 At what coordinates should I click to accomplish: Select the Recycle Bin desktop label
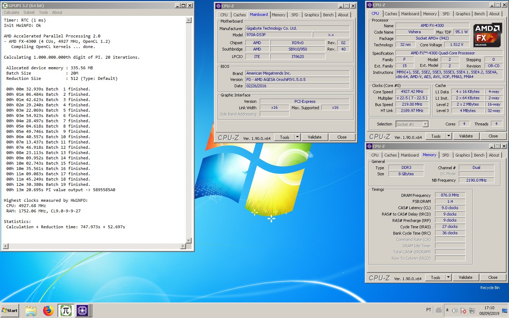coord(490,288)
